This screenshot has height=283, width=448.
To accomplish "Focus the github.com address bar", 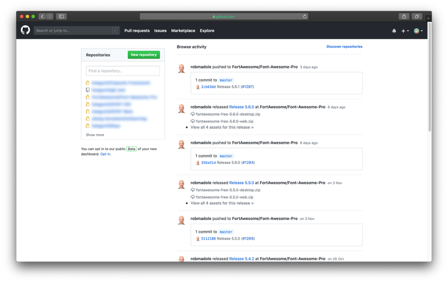I will 224,17.
